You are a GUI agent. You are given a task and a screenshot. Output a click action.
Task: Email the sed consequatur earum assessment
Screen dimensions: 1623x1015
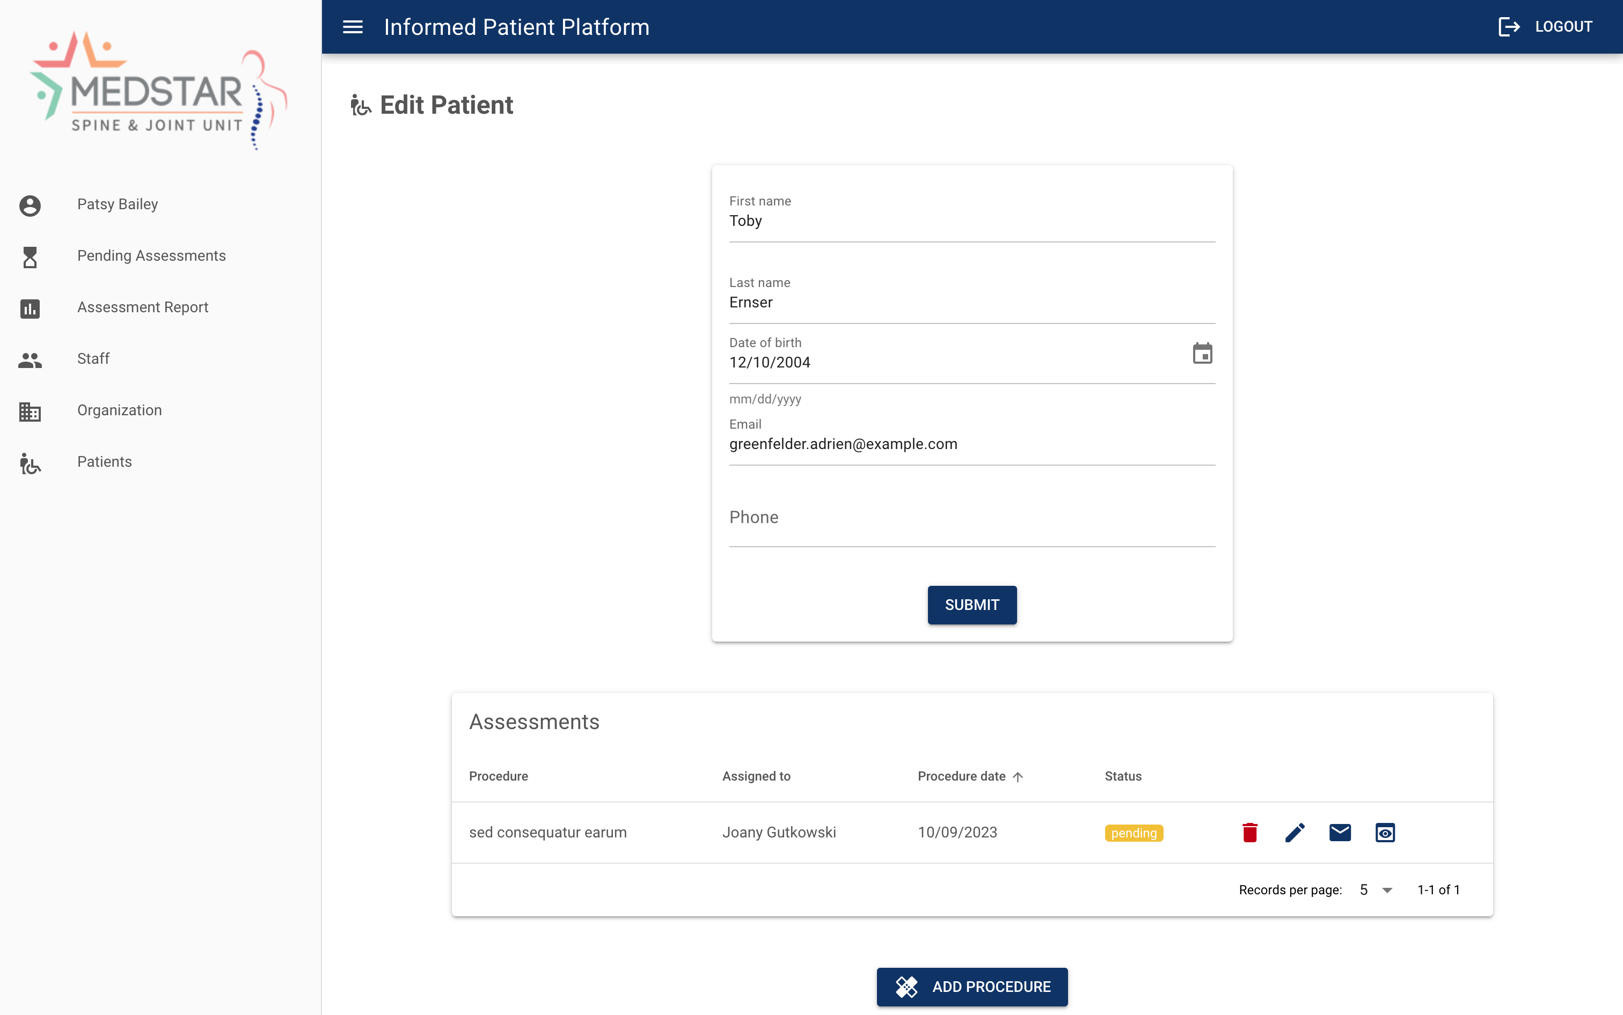point(1340,833)
